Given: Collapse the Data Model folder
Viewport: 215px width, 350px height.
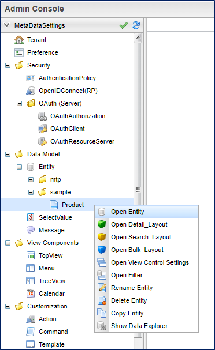Looking at the screenshot, I should tap(8, 155).
